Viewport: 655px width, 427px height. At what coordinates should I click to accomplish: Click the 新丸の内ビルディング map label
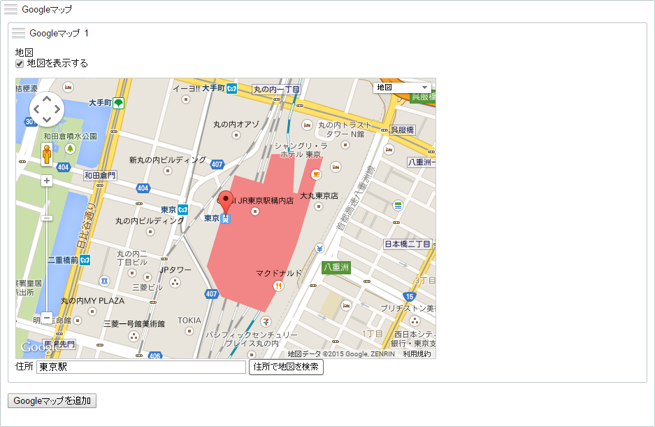point(168,160)
